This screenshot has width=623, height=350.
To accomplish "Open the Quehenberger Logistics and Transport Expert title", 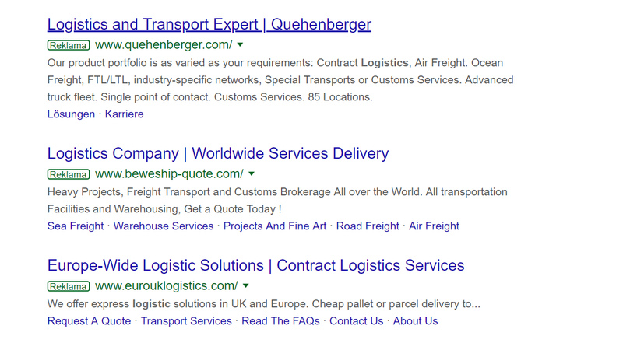I will pyautogui.click(x=209, y=25).
